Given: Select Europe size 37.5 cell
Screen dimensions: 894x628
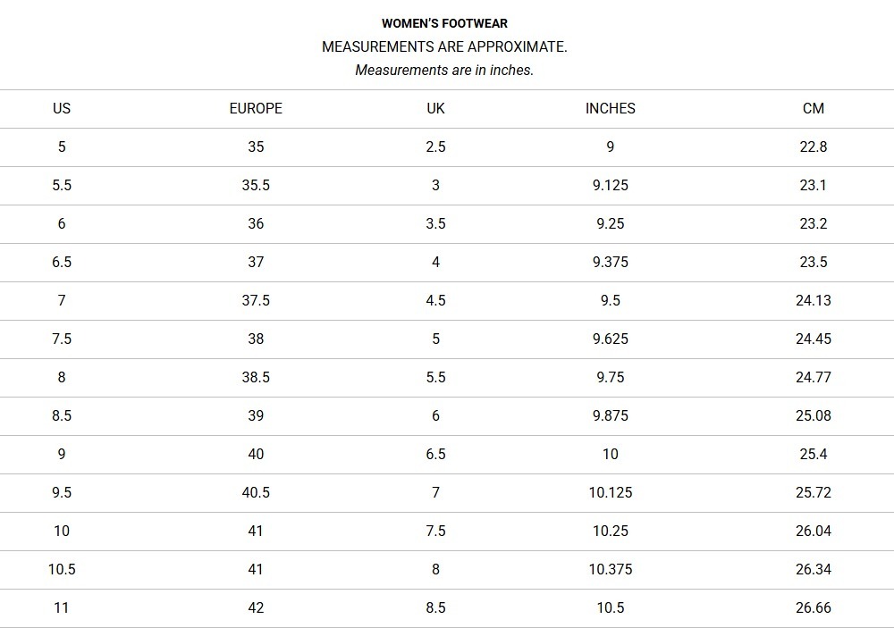Looking at the screenshot, I should pyautogui.click(x=256, y=300).
